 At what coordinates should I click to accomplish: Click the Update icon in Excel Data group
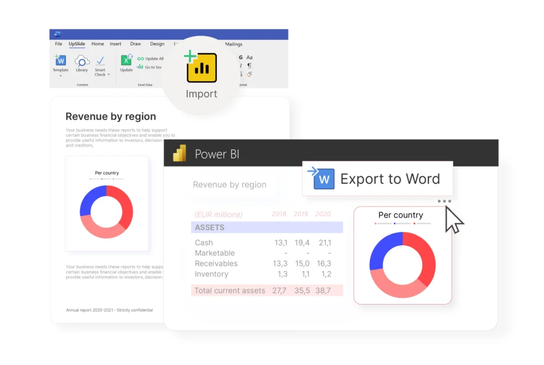coord(126,61)
